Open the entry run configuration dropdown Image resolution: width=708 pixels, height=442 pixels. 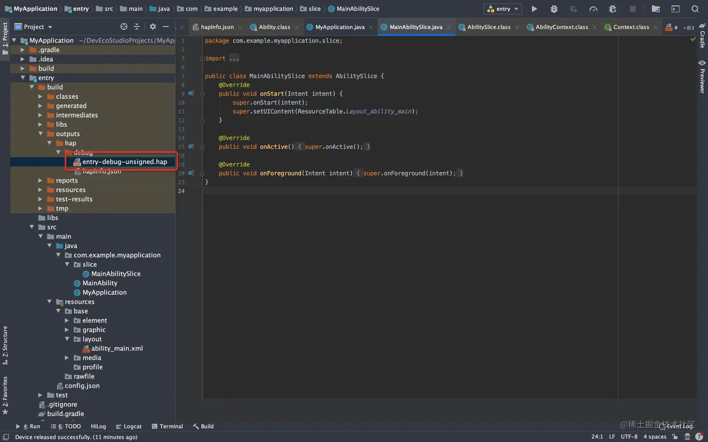(x=503, y=9)
